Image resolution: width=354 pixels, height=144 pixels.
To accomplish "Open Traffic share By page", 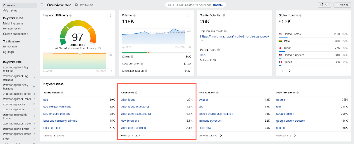I will click(x=9, y=52).
